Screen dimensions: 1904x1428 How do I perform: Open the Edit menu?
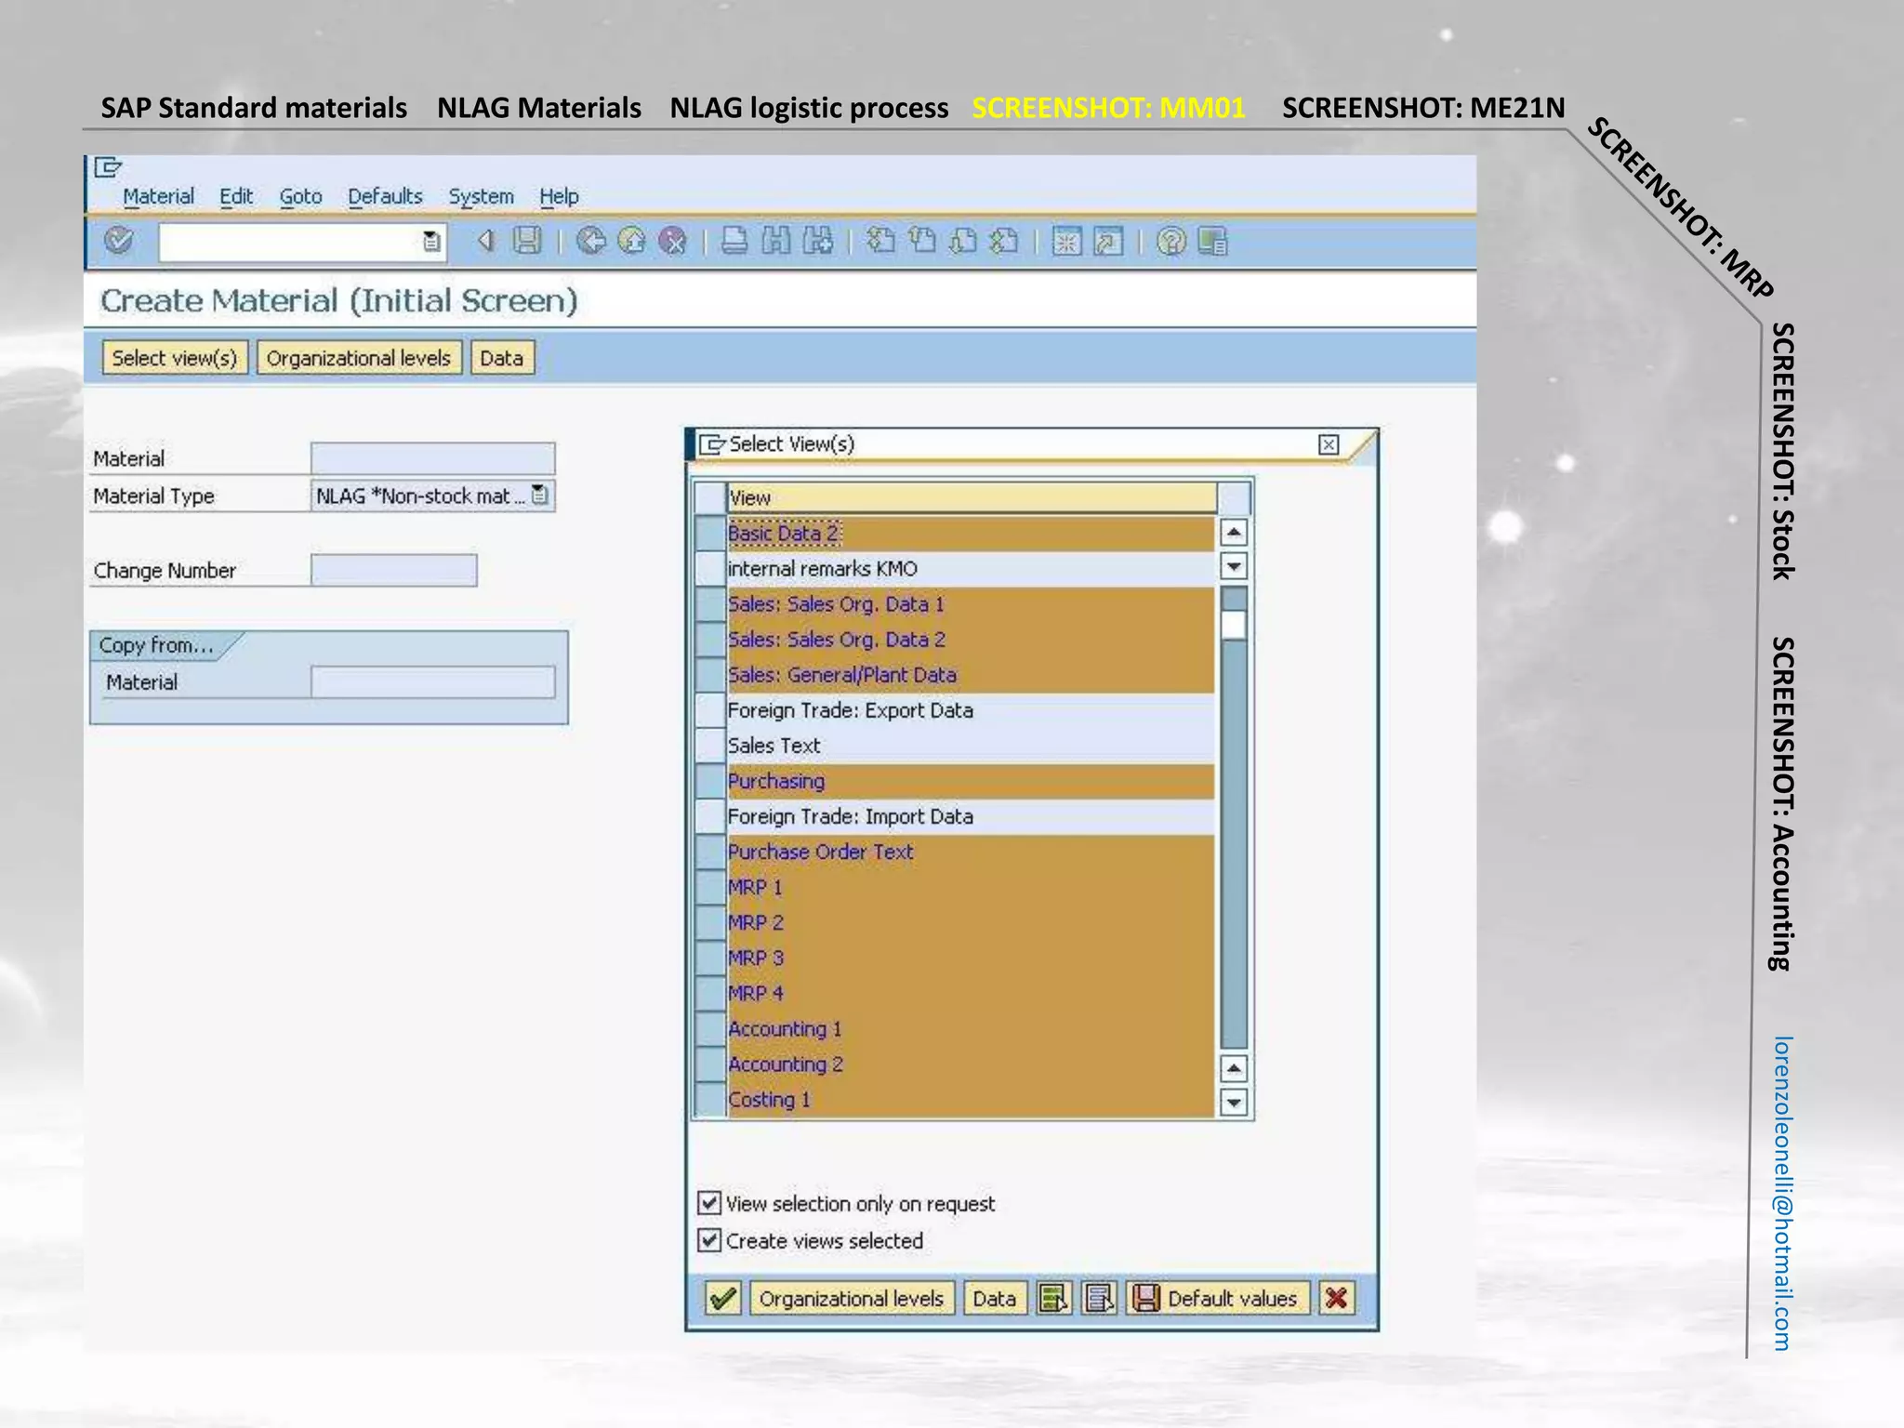[236, 196]
